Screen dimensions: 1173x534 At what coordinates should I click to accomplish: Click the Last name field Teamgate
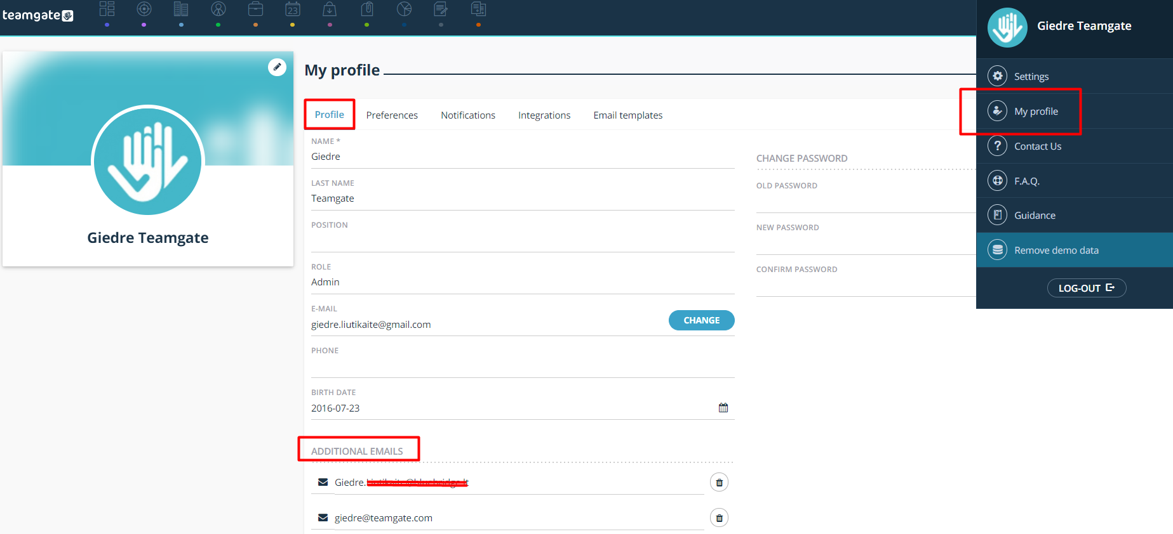(523, 199)
